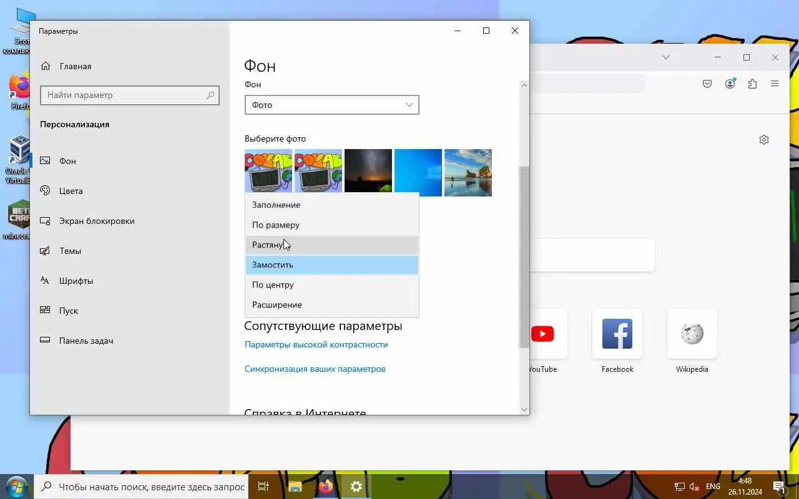The height and width of the screenshot is (499, 799).
Task: Click the settings scrollbar up arrow
Action: point(524,85)
